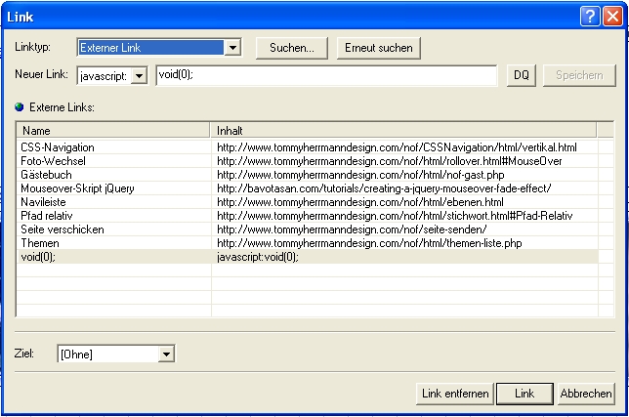Open the Ziel target dropdown
629x417 pixels.
point(166,354)
